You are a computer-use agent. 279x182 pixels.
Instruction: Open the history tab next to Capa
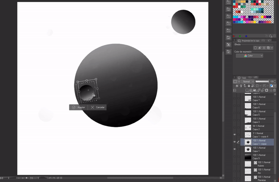(250, 77)
